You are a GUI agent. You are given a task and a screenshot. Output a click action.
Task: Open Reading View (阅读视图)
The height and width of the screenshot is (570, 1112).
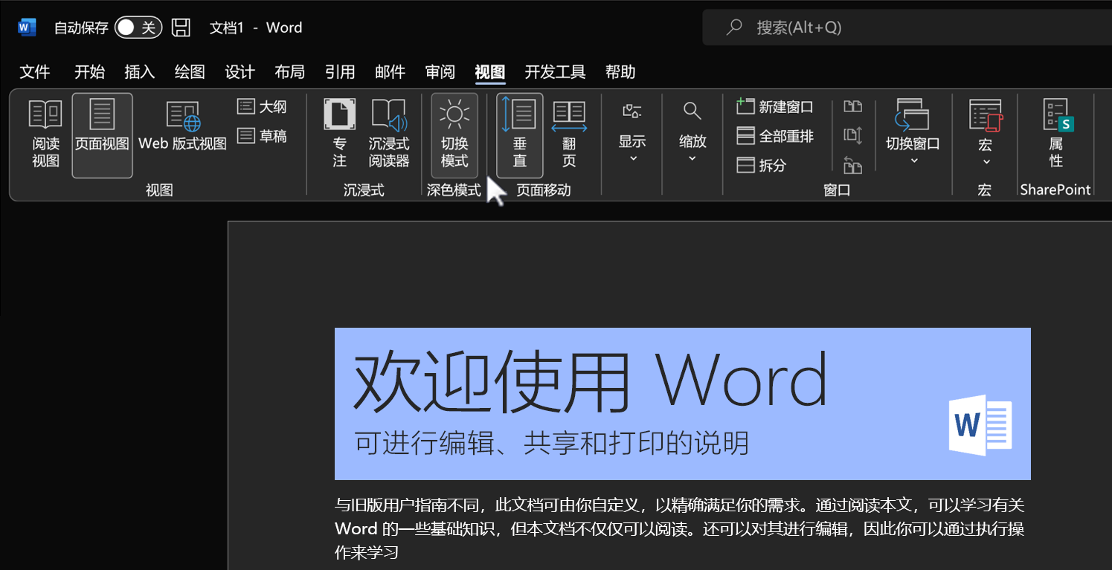point(45,135)
